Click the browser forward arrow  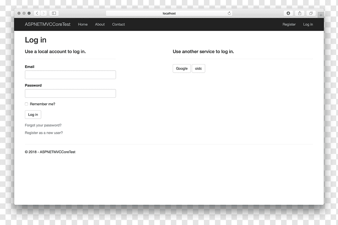click(43, 13)
